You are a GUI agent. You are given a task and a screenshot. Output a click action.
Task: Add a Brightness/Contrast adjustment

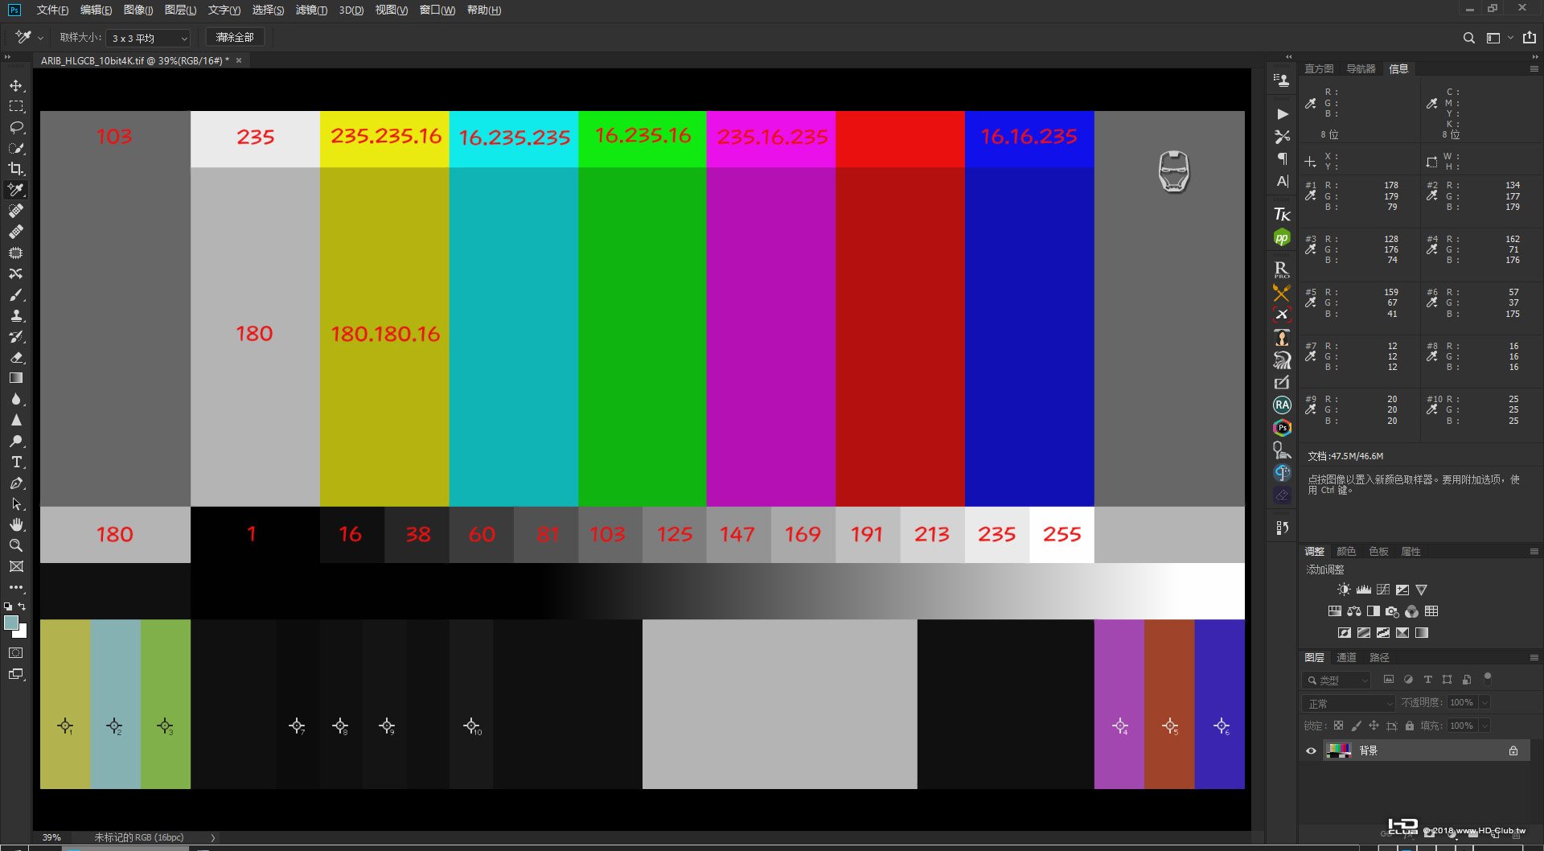click(1344, 590)
